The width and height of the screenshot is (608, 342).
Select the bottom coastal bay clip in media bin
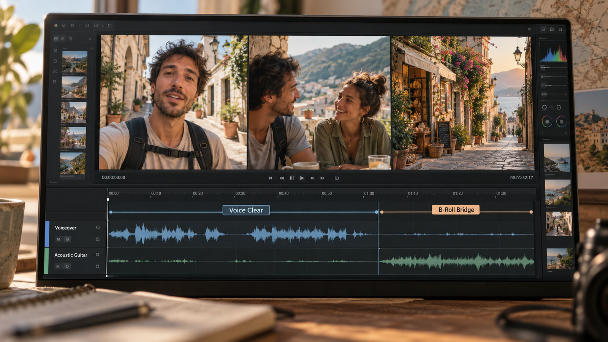pyautogui.click(x=73, y=163)
